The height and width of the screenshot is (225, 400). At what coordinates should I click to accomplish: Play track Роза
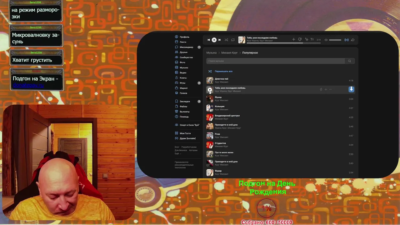pyautogui.click(x=280, y=136)
